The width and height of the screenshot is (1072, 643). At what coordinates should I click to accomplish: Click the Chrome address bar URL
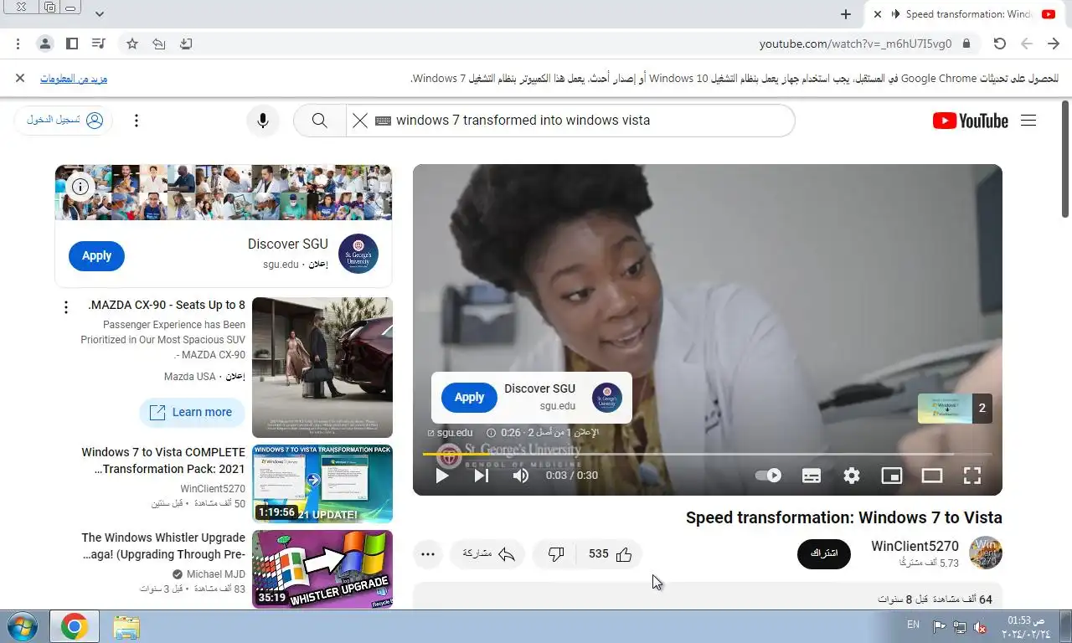855,44
